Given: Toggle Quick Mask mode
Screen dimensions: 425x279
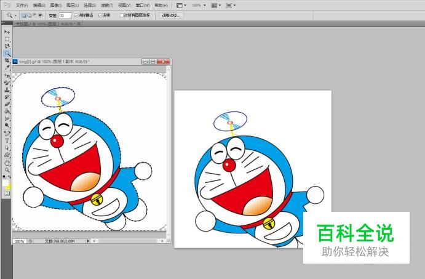Looking at the screenshot, I should pos(7,193).
